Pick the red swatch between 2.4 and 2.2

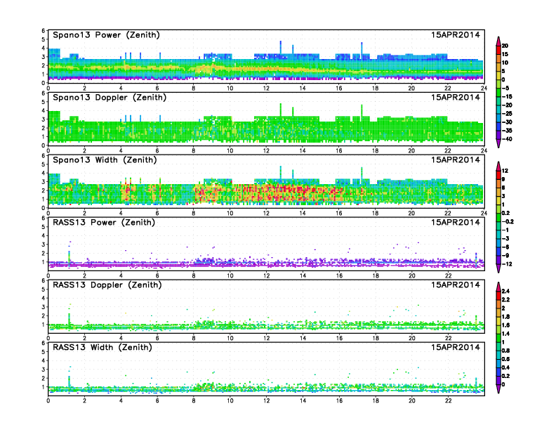click(498, 296)
